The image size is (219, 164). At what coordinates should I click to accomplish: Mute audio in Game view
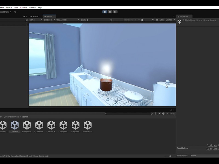[153, 20]
